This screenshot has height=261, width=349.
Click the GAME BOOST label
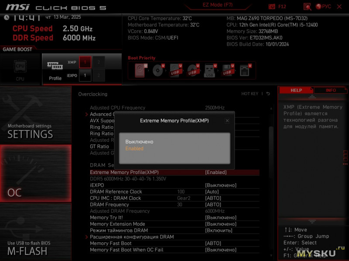coord(17,50)
